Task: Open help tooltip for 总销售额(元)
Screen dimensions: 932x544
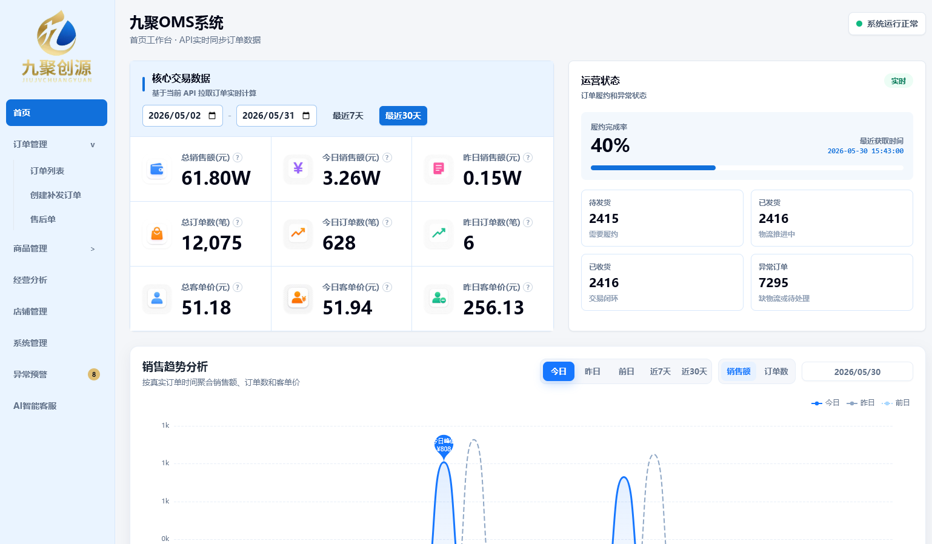Action: pos(238,158)
